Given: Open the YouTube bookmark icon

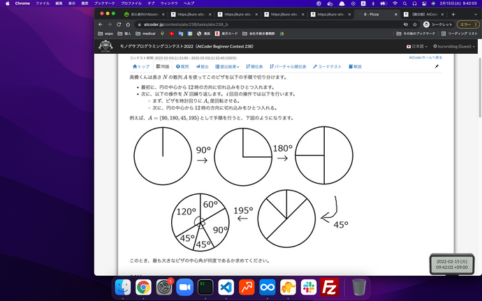Looking at the screenshot, I should 172,34.
